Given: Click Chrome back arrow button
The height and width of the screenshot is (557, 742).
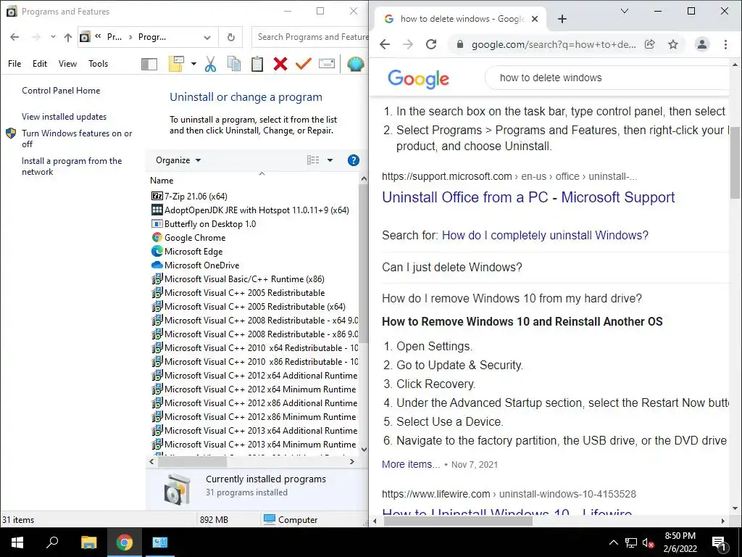Looking at the screenshot, I should (x=385, y=44).
